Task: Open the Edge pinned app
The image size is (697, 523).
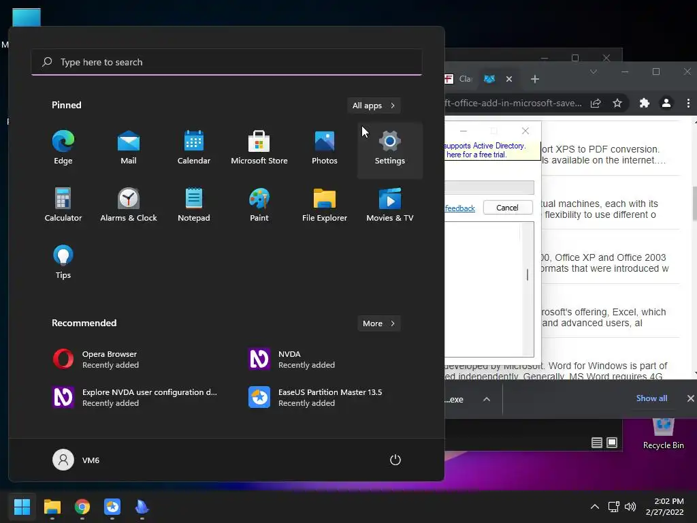Action: pyautogui.click(x=63, y=148)
